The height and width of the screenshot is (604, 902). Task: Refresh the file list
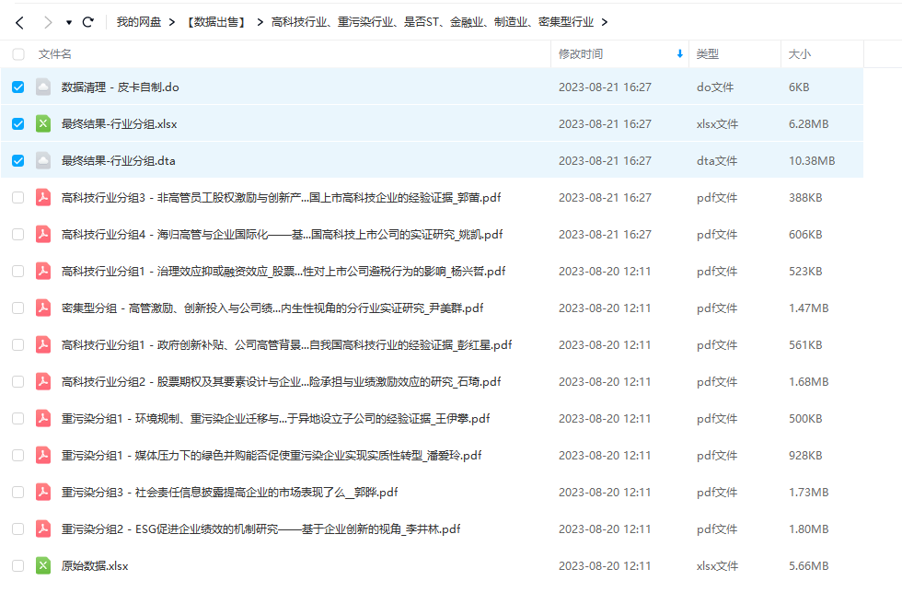88,22
